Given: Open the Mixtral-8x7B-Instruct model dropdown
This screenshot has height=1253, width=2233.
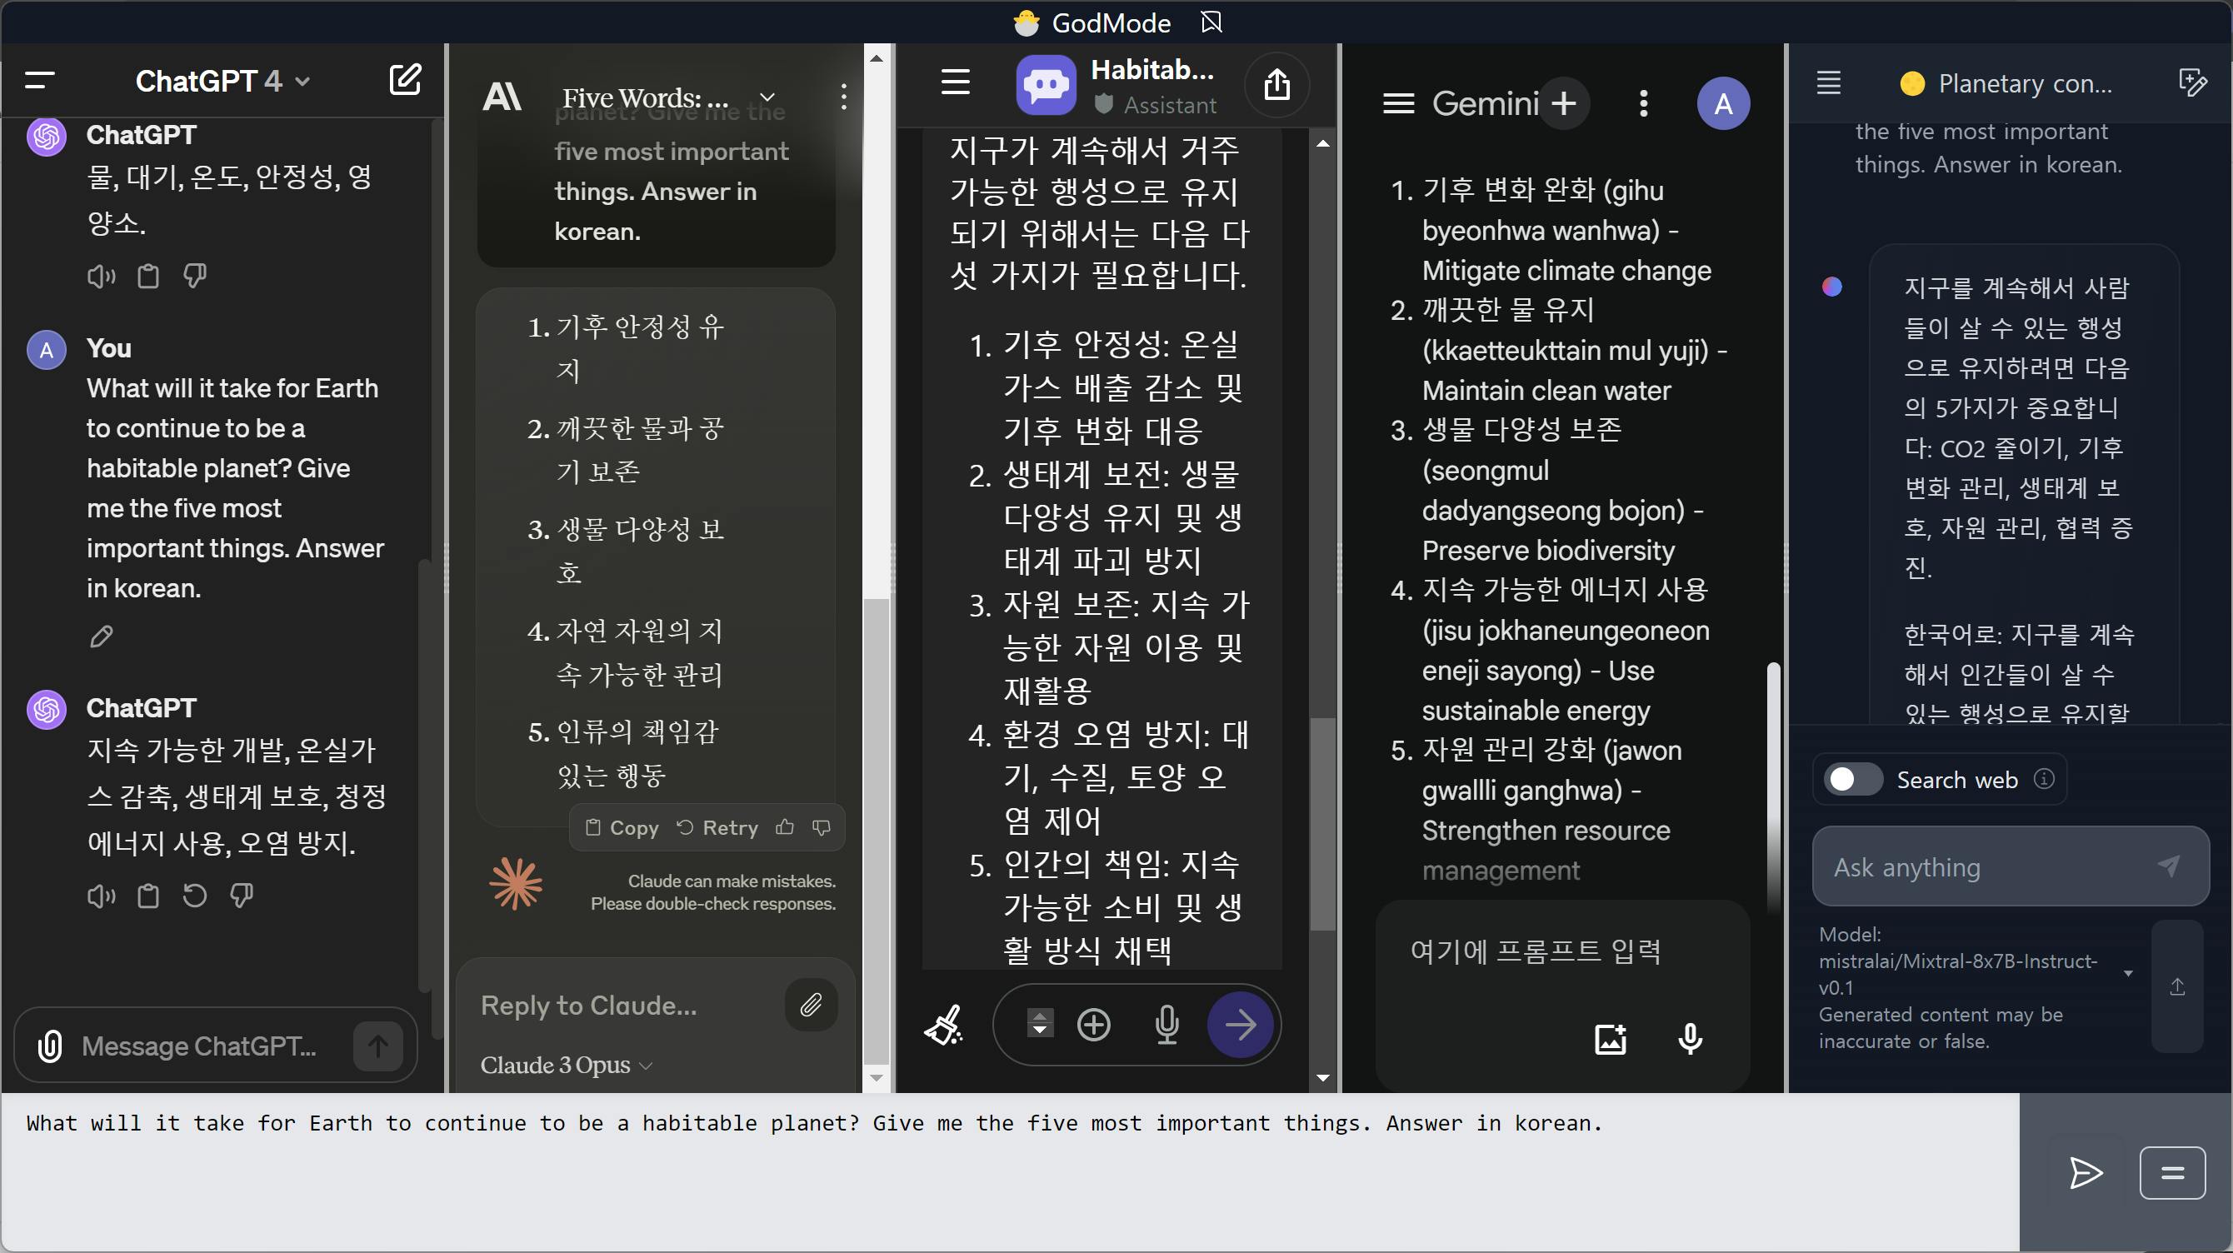Looking at the screenshot, I should (x=2127, y=974).
